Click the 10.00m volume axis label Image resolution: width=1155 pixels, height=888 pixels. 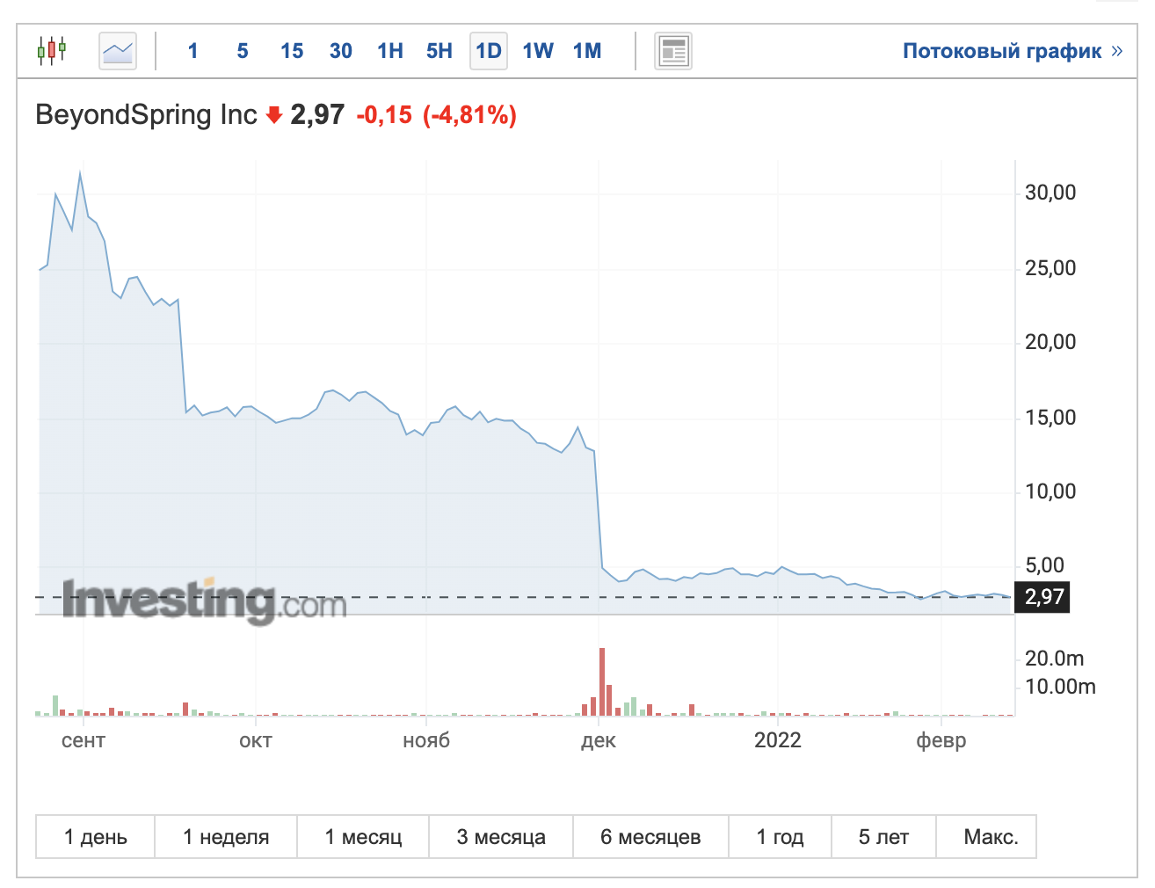point(1061,687)
